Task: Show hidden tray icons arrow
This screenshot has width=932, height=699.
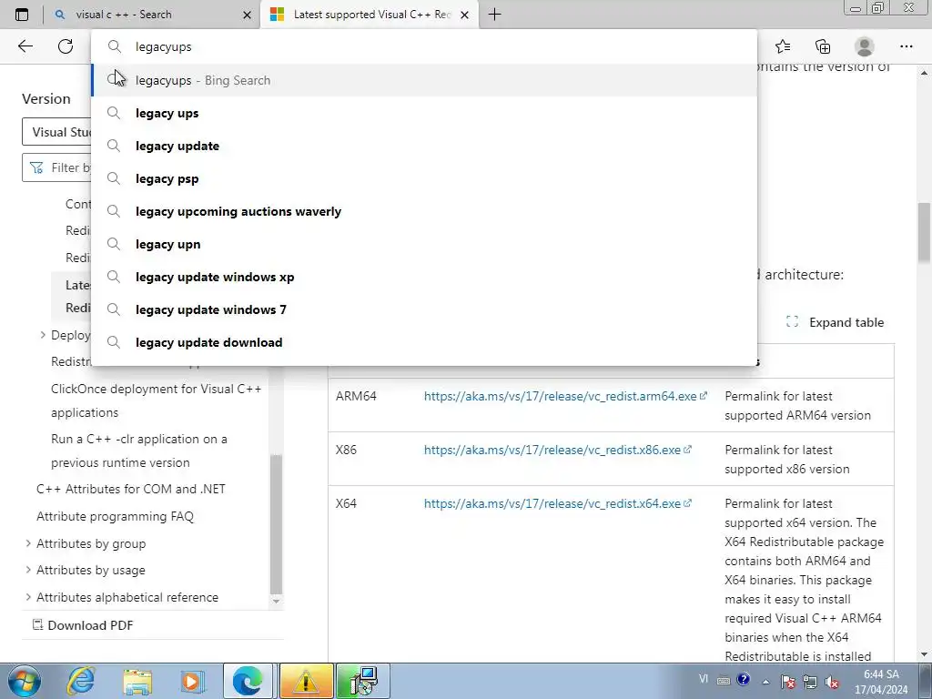Action: (x=765, y=682)
